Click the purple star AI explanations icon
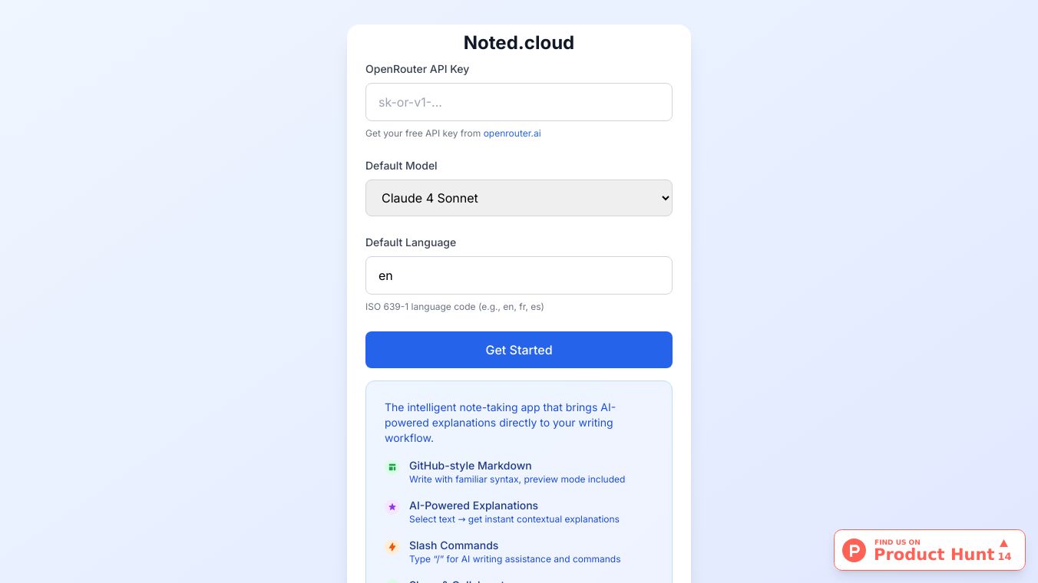This screenshot has width=1038, height=583. (x=392, y=507)
